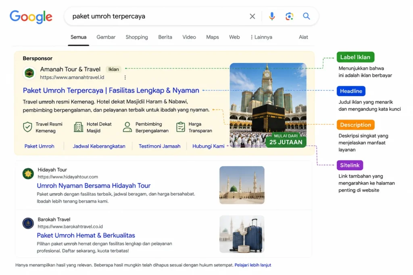Click the Google logo
Screen dimensions: 413x275
click(31, 17)
